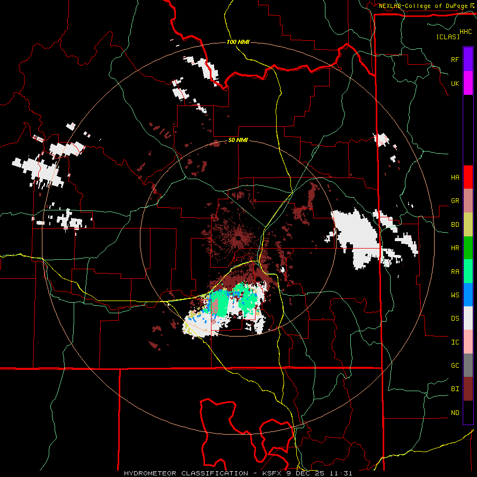Screen dimensions: 477x477
Task: Click the DS white legend swatch
Action: click(468, 318)
